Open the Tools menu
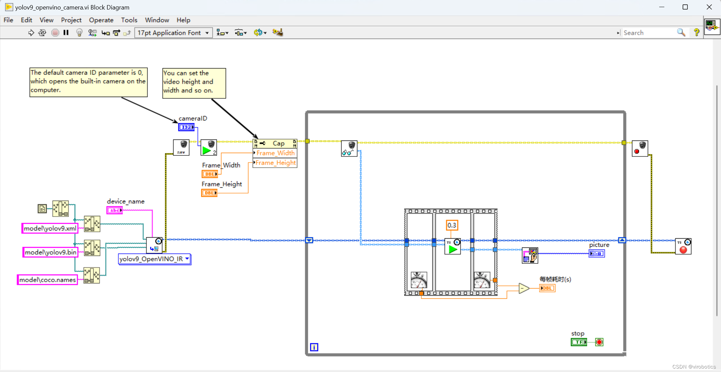This screenshot has height=372, width=721. 129,20
